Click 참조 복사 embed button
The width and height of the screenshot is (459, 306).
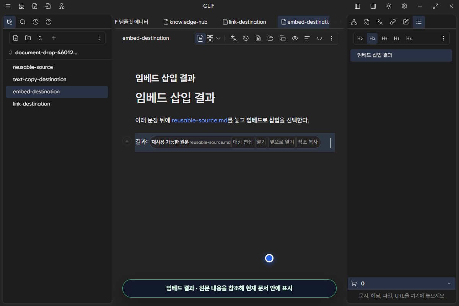(x=308, y=142)
